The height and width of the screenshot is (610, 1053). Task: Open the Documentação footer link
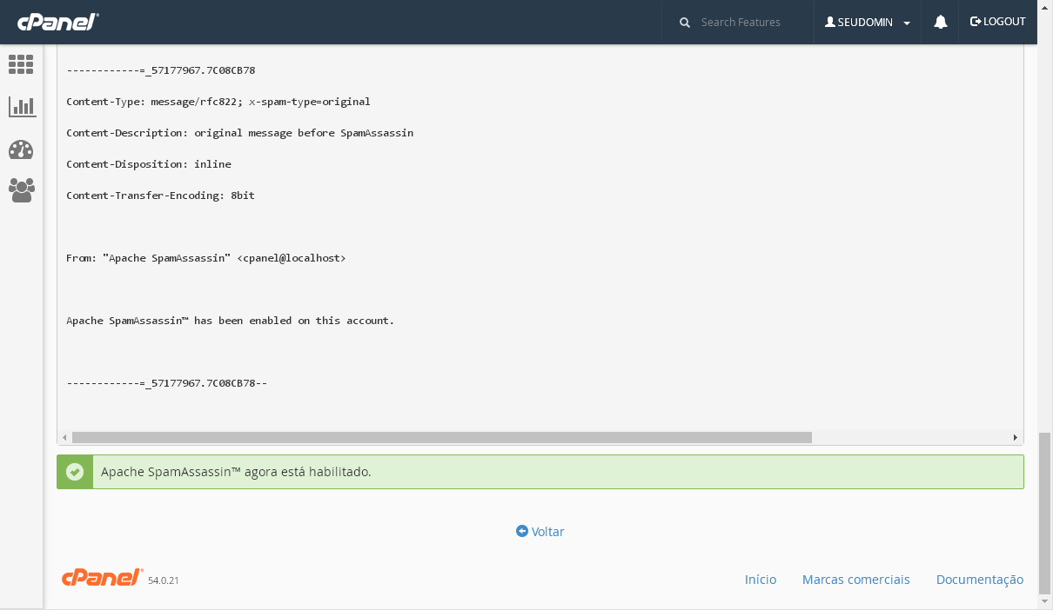979,580
